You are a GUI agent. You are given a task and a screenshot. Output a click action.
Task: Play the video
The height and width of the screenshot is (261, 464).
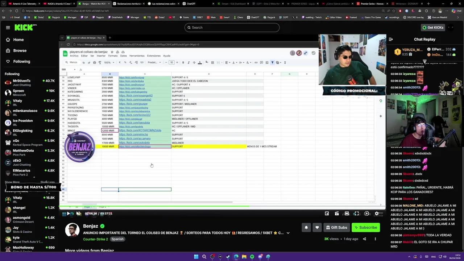pos(68,214)
